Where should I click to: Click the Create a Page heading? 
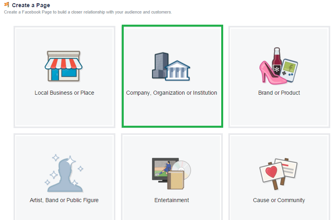(31, 5)
